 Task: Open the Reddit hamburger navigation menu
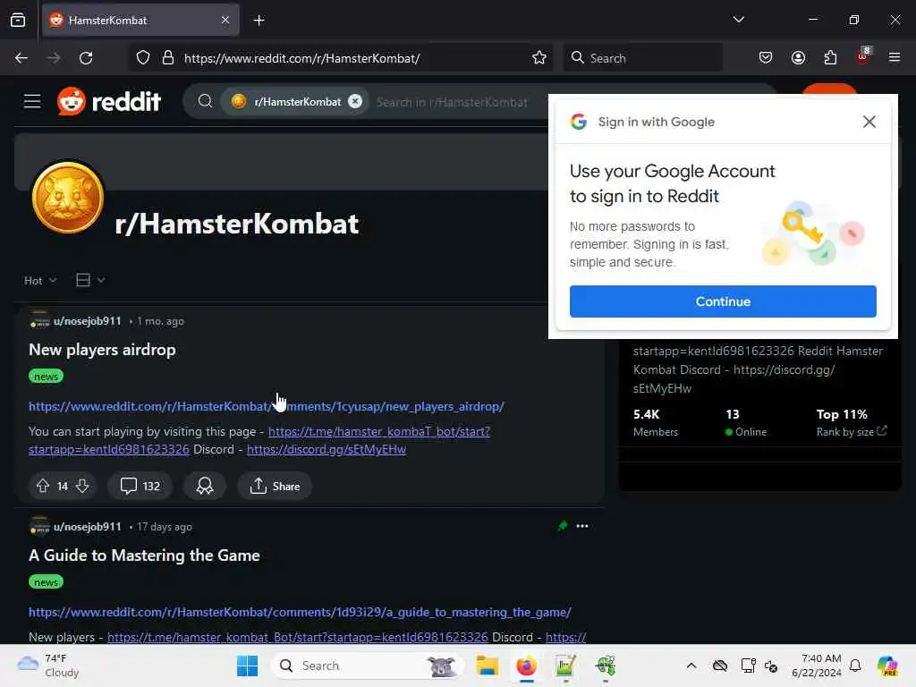(x=32, y=102)
